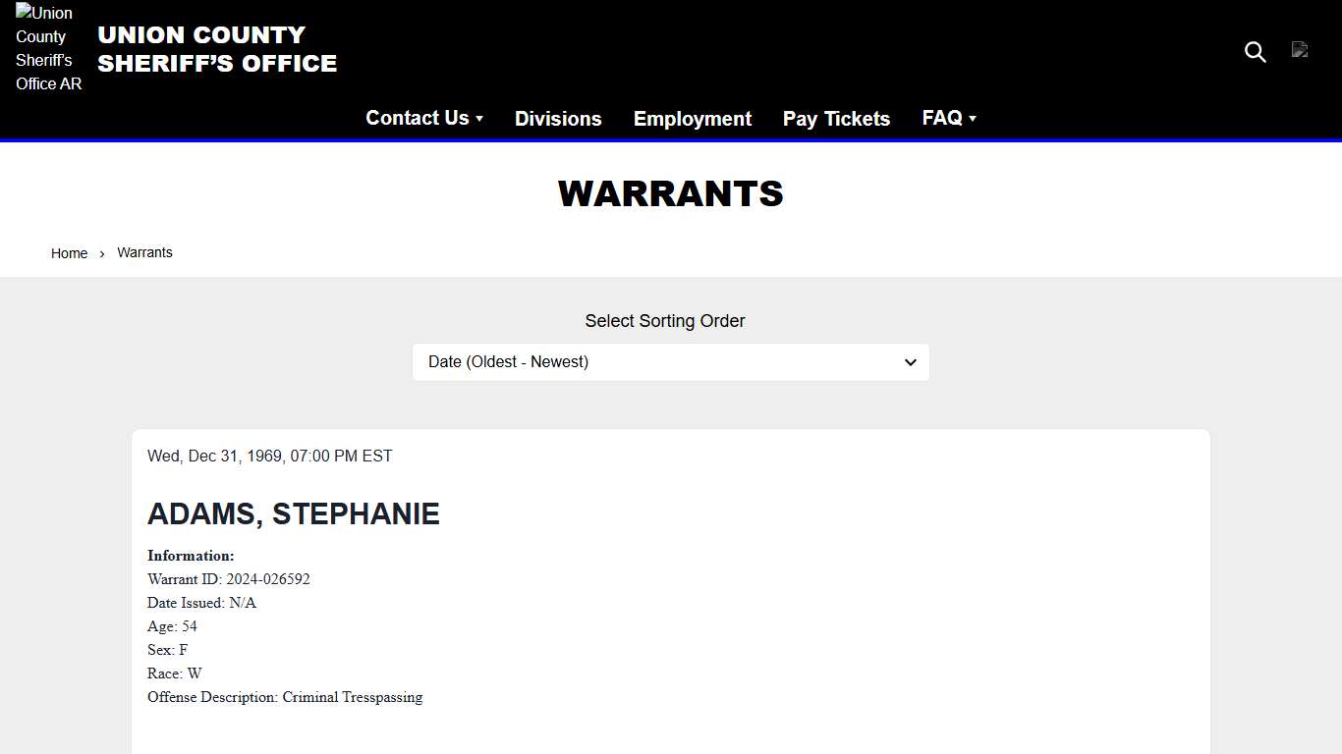
Task: Open the search icon in the header
Action: (x=1255, y=52)
